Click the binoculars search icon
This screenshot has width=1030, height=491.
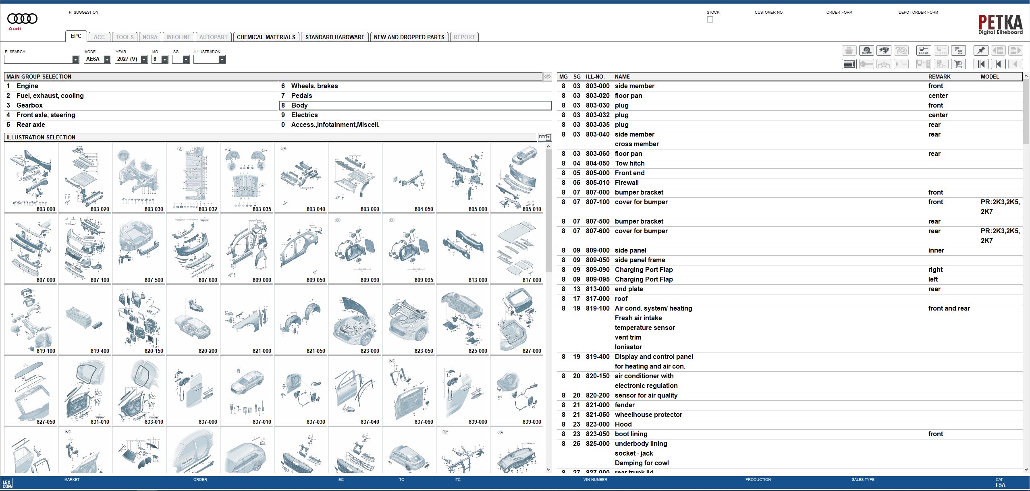click(x=884, y=50)
